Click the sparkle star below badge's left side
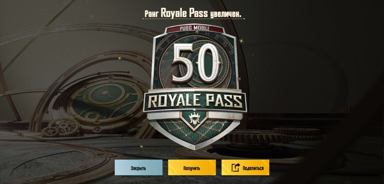384x184 pixels. pyautogui.click(x=142, y=146)
